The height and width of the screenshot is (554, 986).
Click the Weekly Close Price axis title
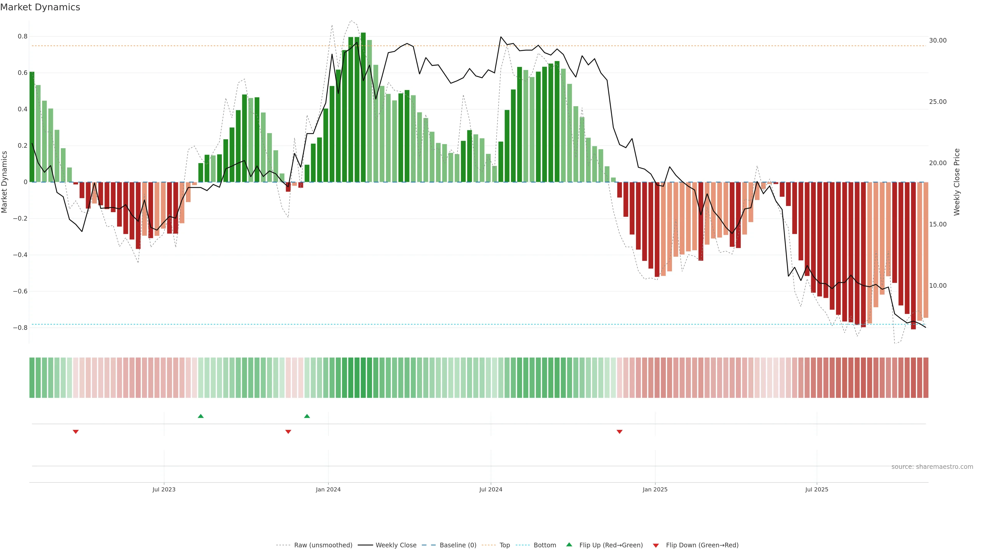pyautogui.click(x=957, y=182)
